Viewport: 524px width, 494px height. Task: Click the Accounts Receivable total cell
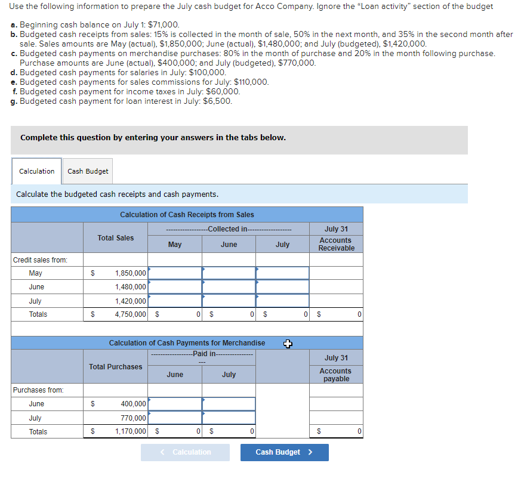click(x=336, y=314)
